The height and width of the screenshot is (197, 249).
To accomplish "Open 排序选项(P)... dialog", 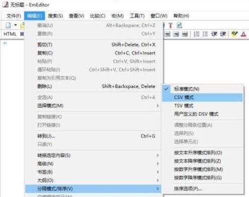I will point(203,189).
